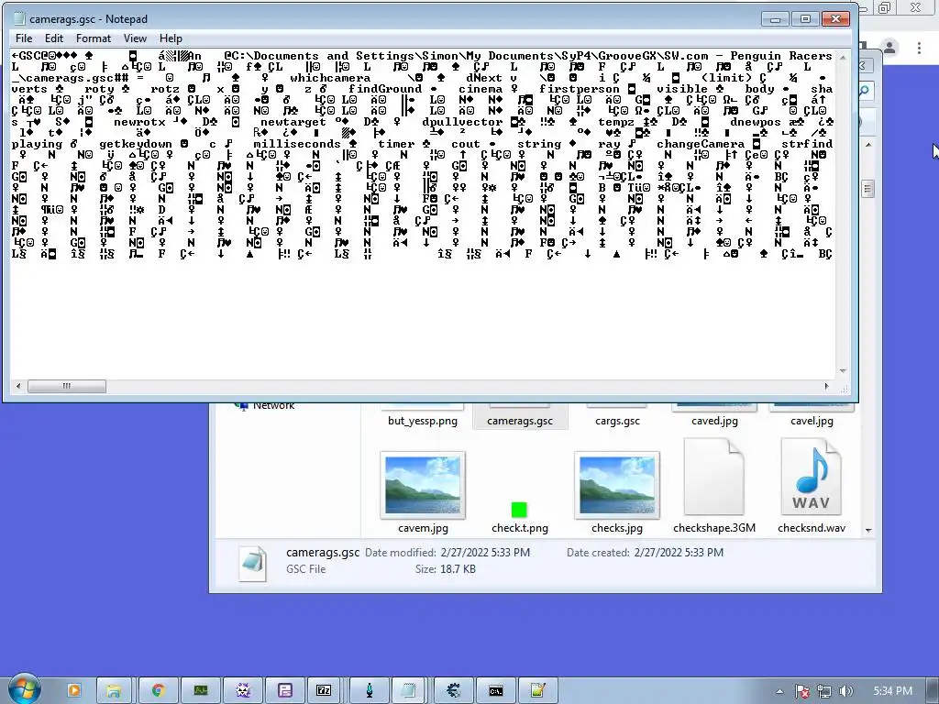Screen dimensions: 939x704
Task: Click Explorer file list scroll up arrow
Action: pyautogui.click(x=868, y=145)
